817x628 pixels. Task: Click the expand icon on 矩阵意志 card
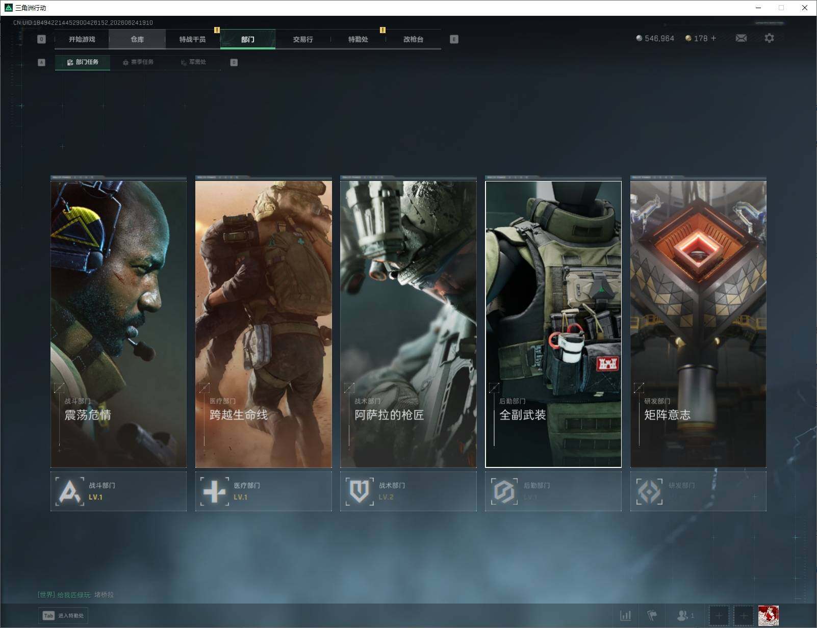coord(639,388)
